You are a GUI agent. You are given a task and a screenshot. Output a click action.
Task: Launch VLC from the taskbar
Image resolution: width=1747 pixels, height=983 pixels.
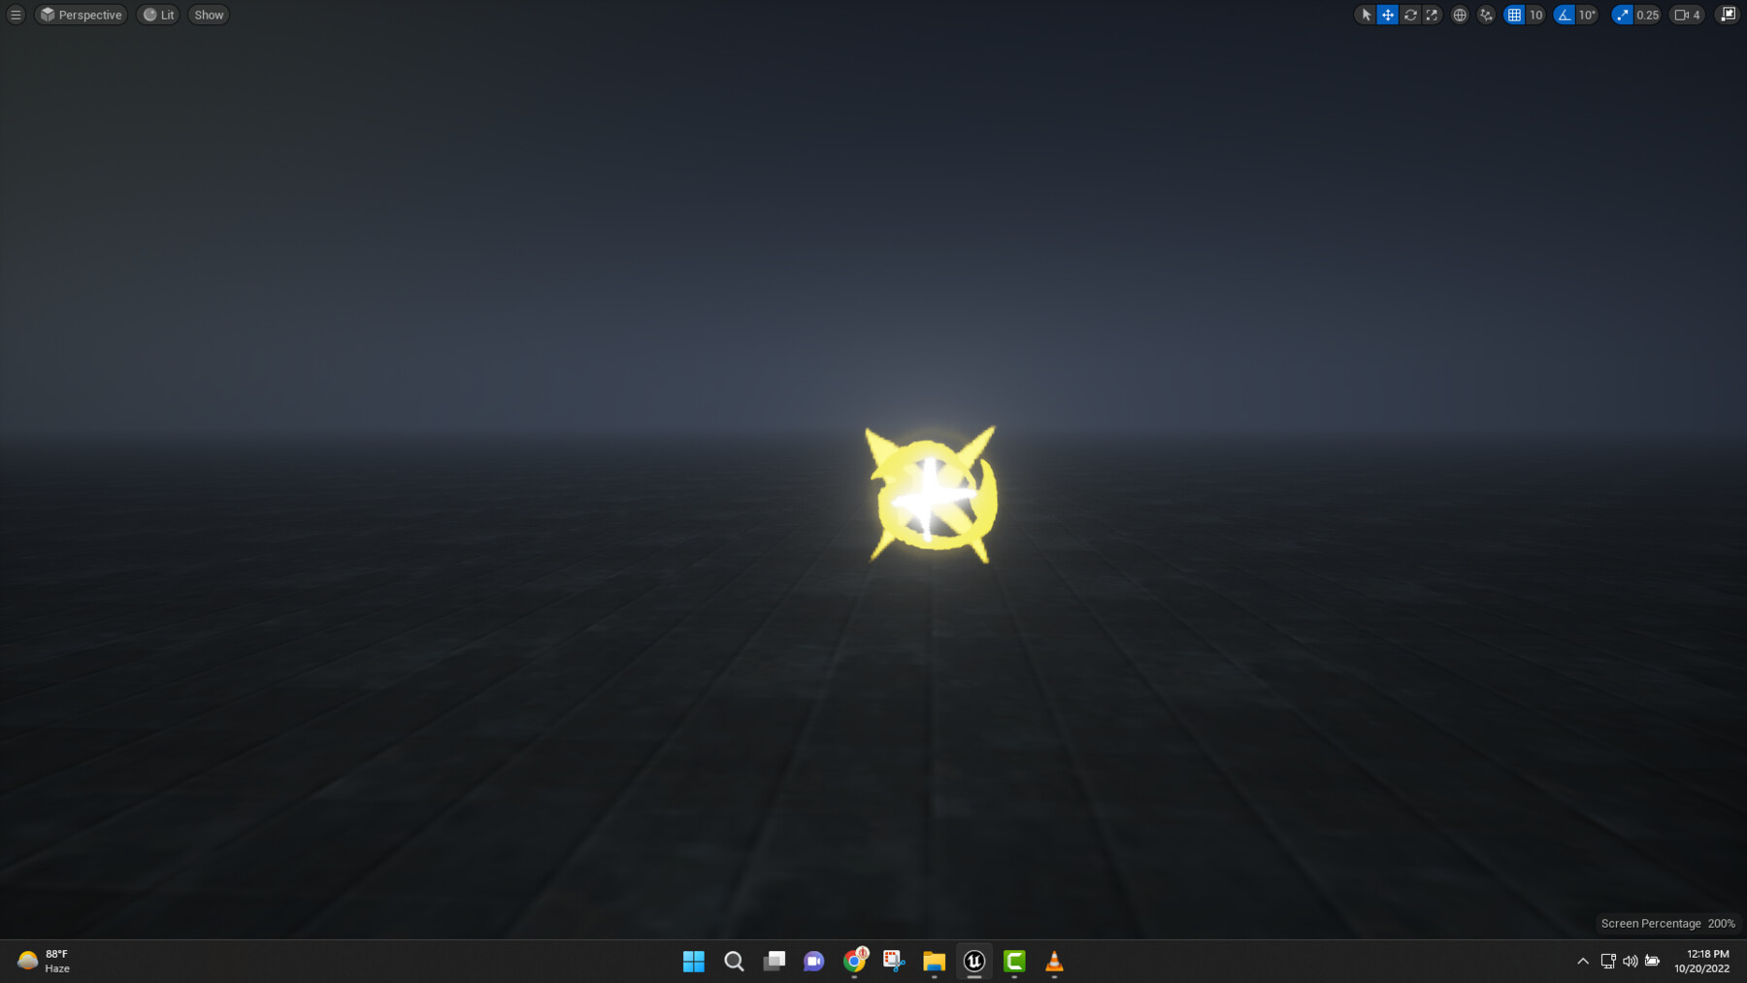pos(1053,962)
